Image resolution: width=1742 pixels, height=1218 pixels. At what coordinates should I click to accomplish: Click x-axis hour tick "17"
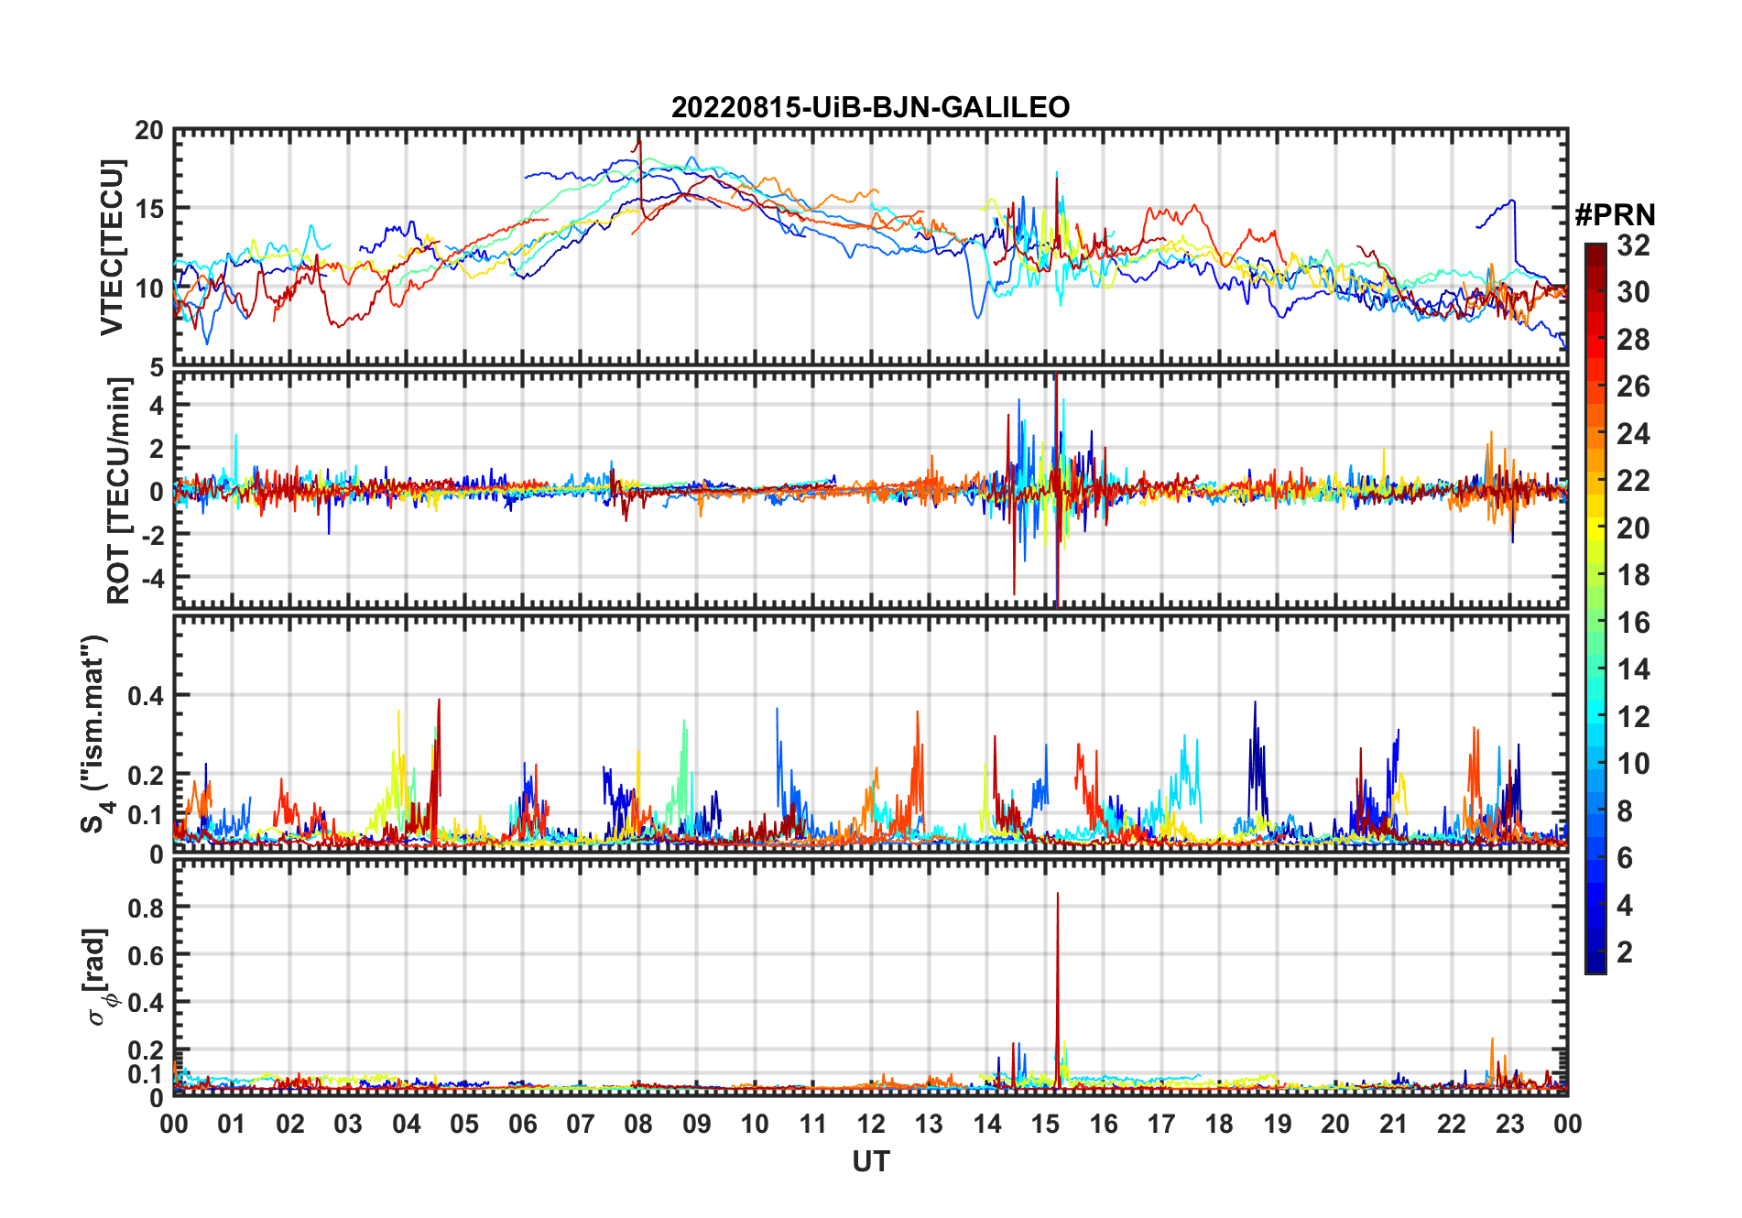pyautogui.click(x=1161, y=1124)
